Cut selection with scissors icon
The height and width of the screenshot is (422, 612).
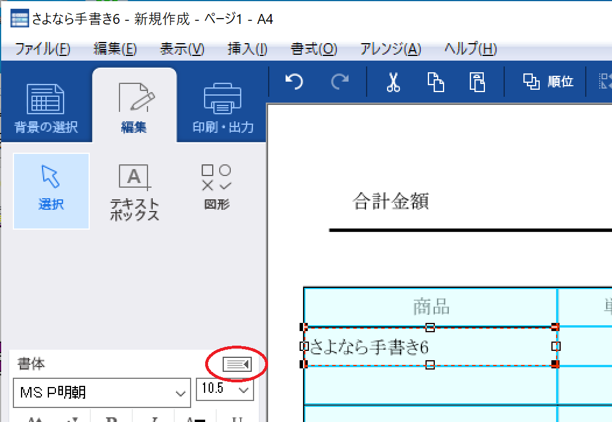click(x=393, y=82)
